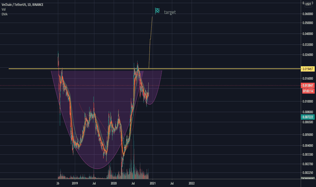Click the EMA indicator label
The width and height of the screenshot is (316, 187).
(x=4, y=14)
